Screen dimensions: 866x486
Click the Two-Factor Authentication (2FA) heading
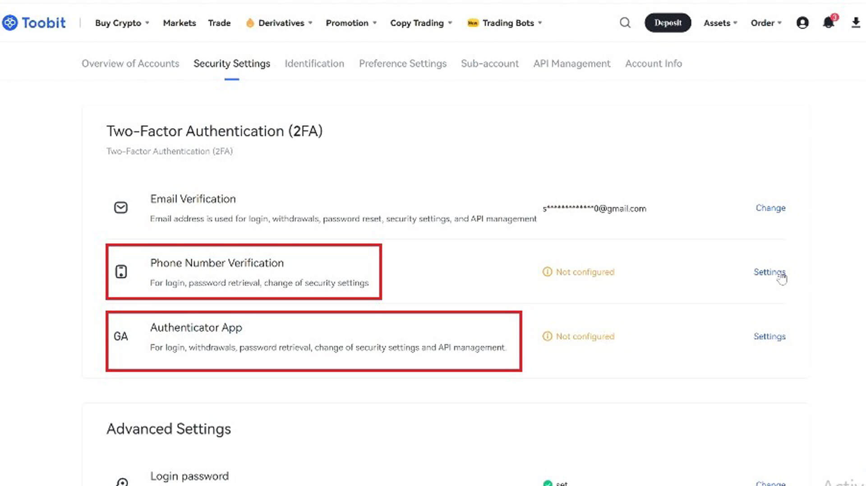(x=215, y=131)
